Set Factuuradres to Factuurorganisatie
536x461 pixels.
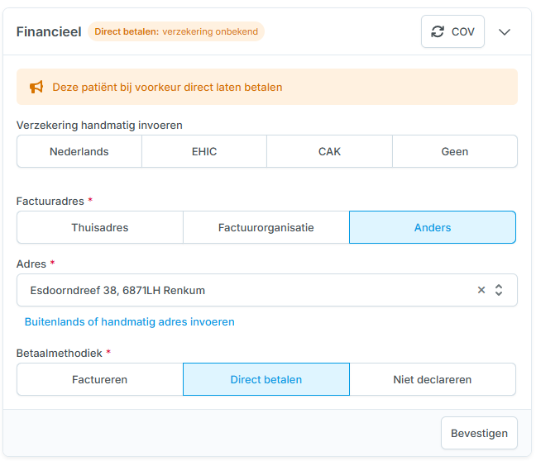[266, 227]
